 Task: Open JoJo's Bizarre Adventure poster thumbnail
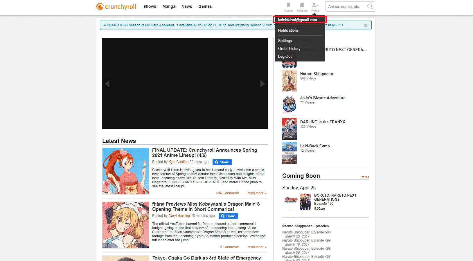[x=289, y=105]
